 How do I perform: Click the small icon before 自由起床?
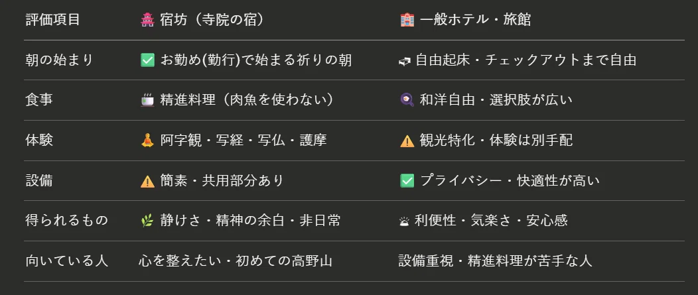[x=404, y=62]
